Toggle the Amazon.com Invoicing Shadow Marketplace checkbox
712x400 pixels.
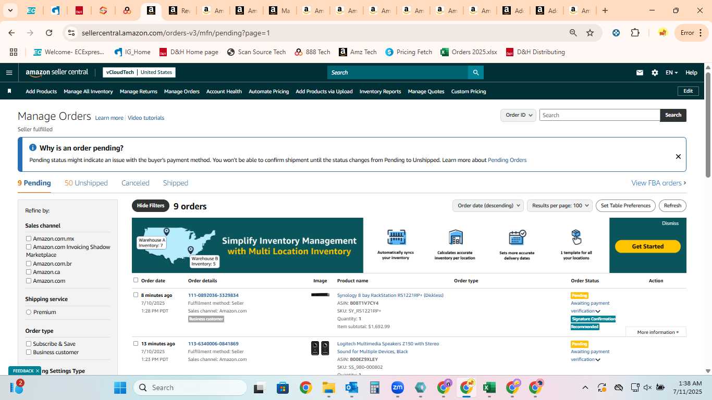[29, 247]
